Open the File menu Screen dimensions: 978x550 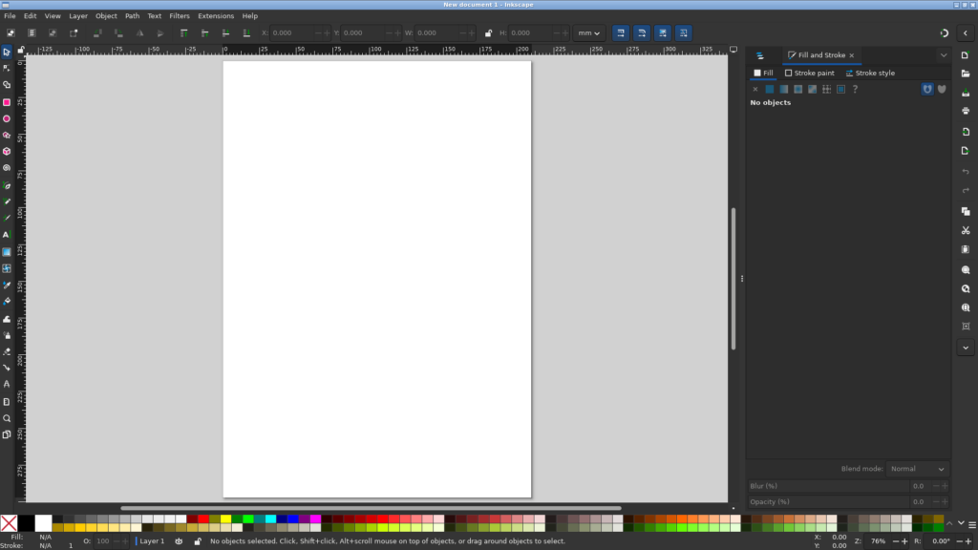[10, 15]
